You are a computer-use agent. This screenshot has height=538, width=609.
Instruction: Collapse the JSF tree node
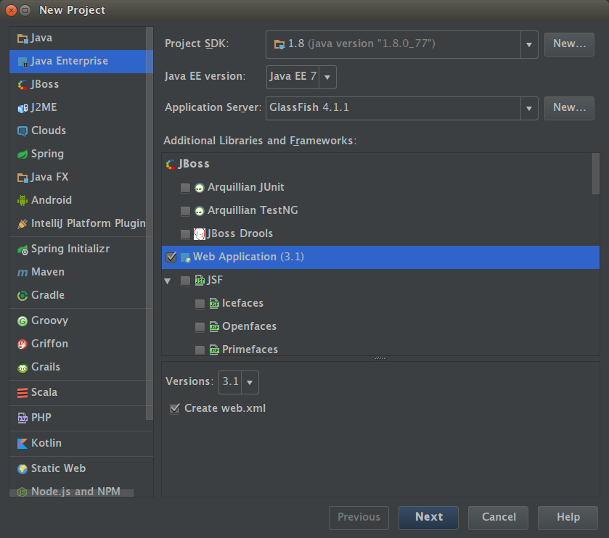tap(168, 281)
